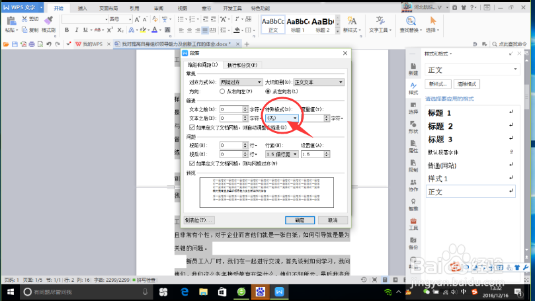535x301 pixels.
Task: Click the Cancel (取消) button in the dialog
Action: pyautogui.click(x=333, y=220)
